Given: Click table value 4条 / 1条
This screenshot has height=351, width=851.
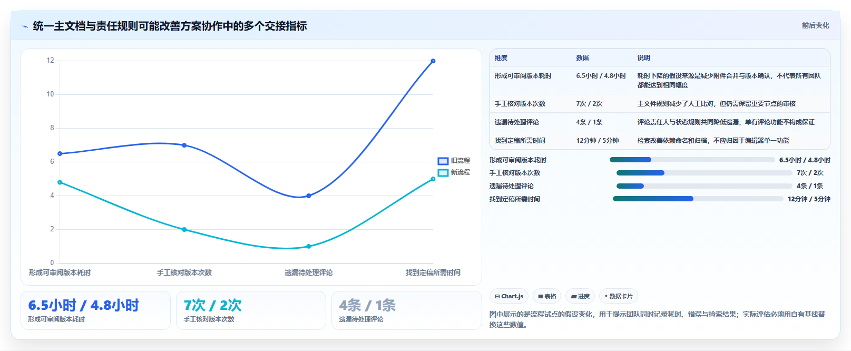Looking at the screenshot, I should [x=590, y=122].
